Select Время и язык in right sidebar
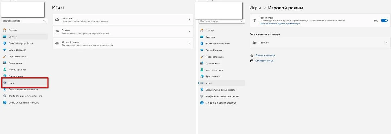The image size is (391, 134). coord(222,77)
